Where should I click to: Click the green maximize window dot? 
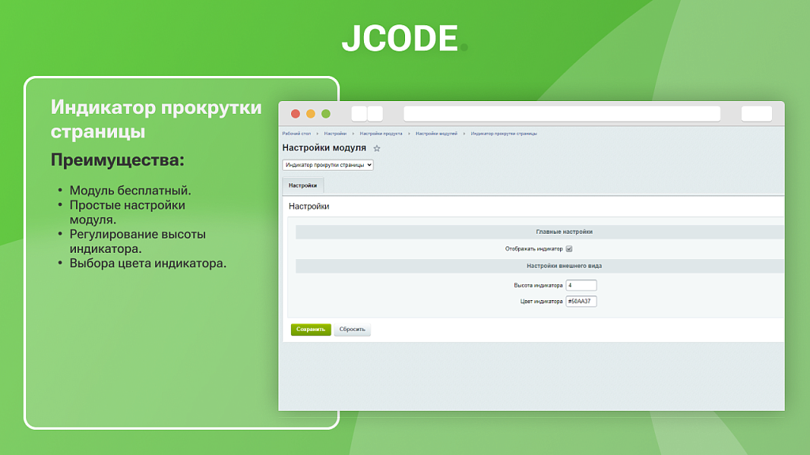[326, 114]
